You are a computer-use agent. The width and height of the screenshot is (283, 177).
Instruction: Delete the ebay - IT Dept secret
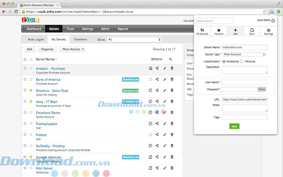[x=172, y=101]
